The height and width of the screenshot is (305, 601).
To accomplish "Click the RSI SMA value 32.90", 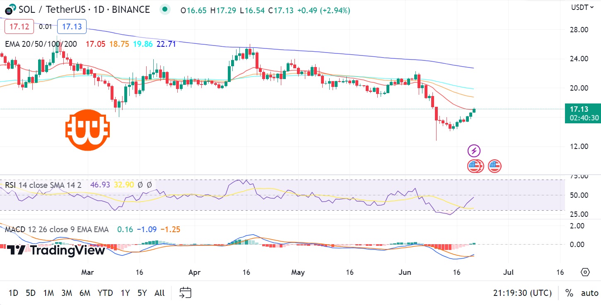I will pos(124,185).
